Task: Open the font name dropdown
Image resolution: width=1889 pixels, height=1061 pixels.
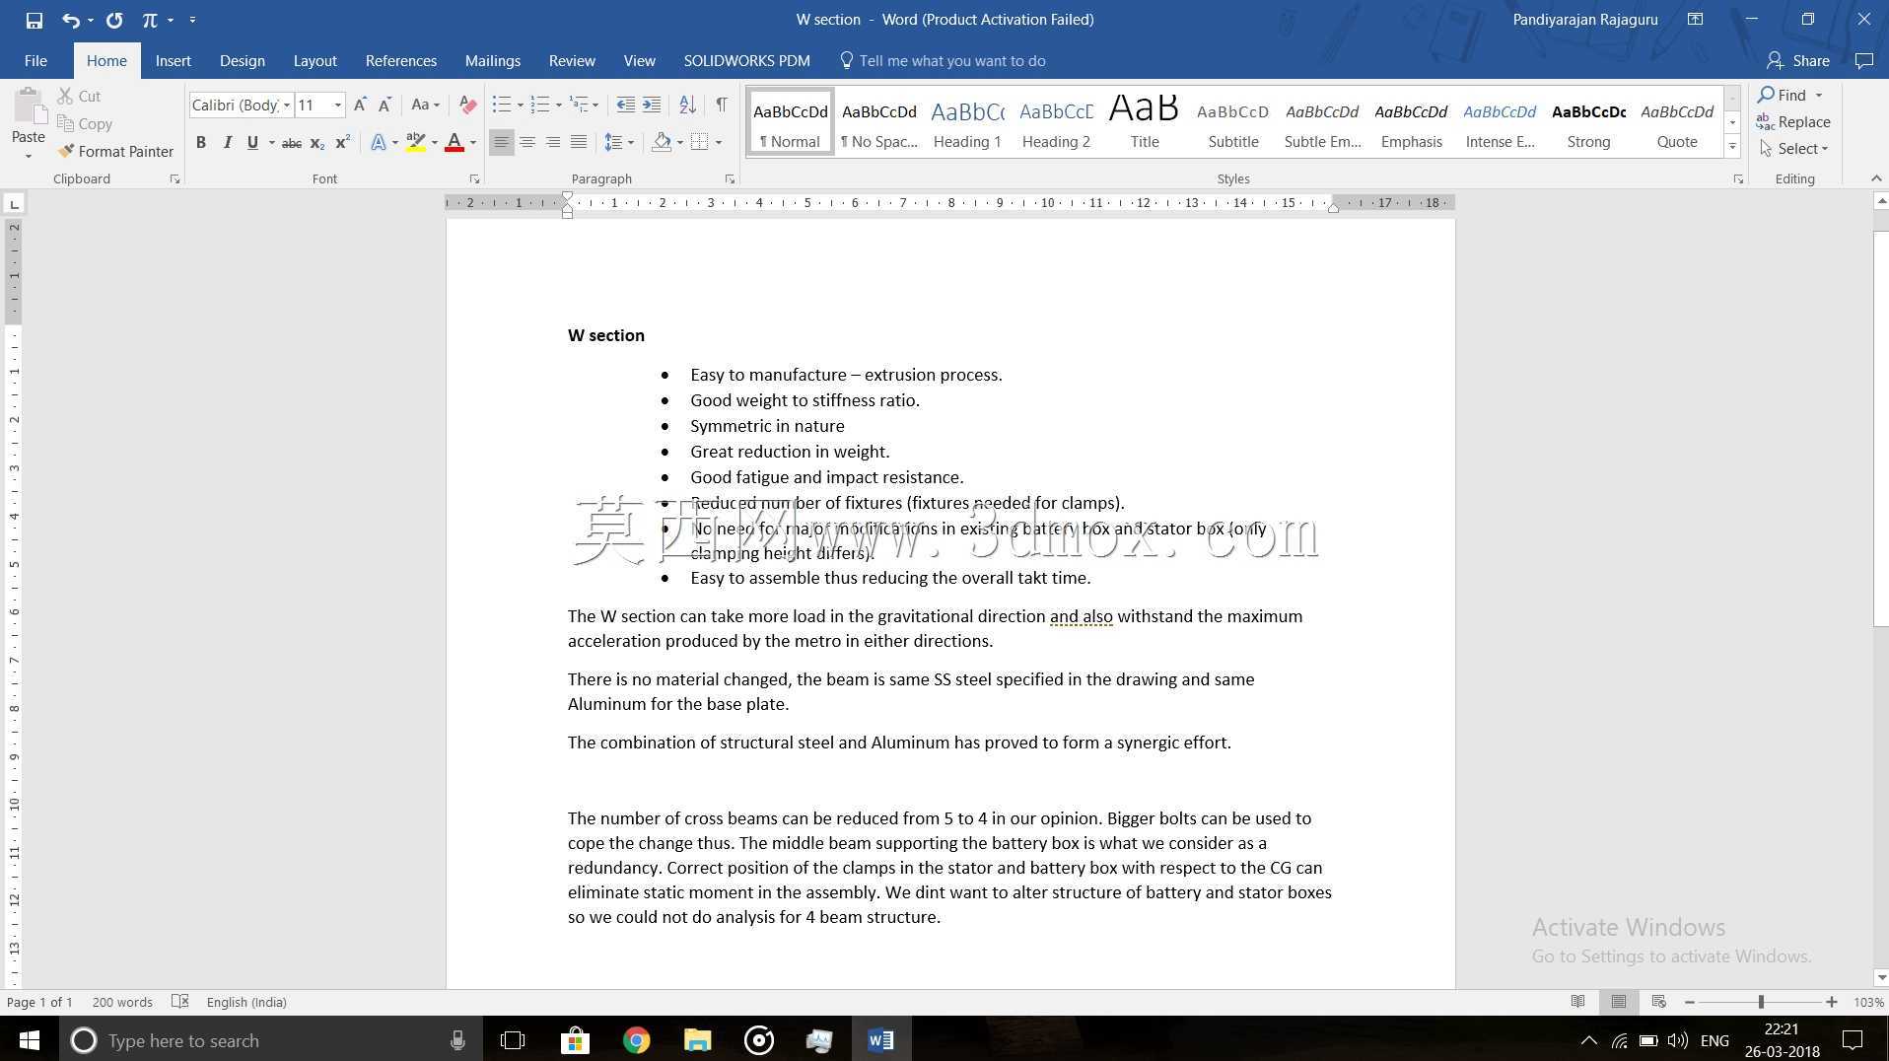Action: pos(287,106)
